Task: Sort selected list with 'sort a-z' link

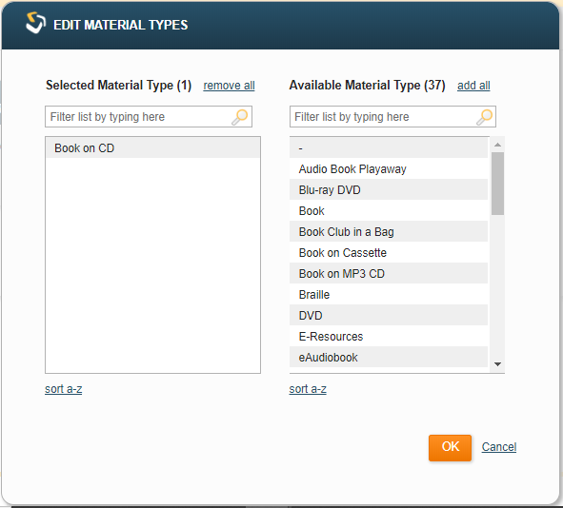Action: (64, 389)
